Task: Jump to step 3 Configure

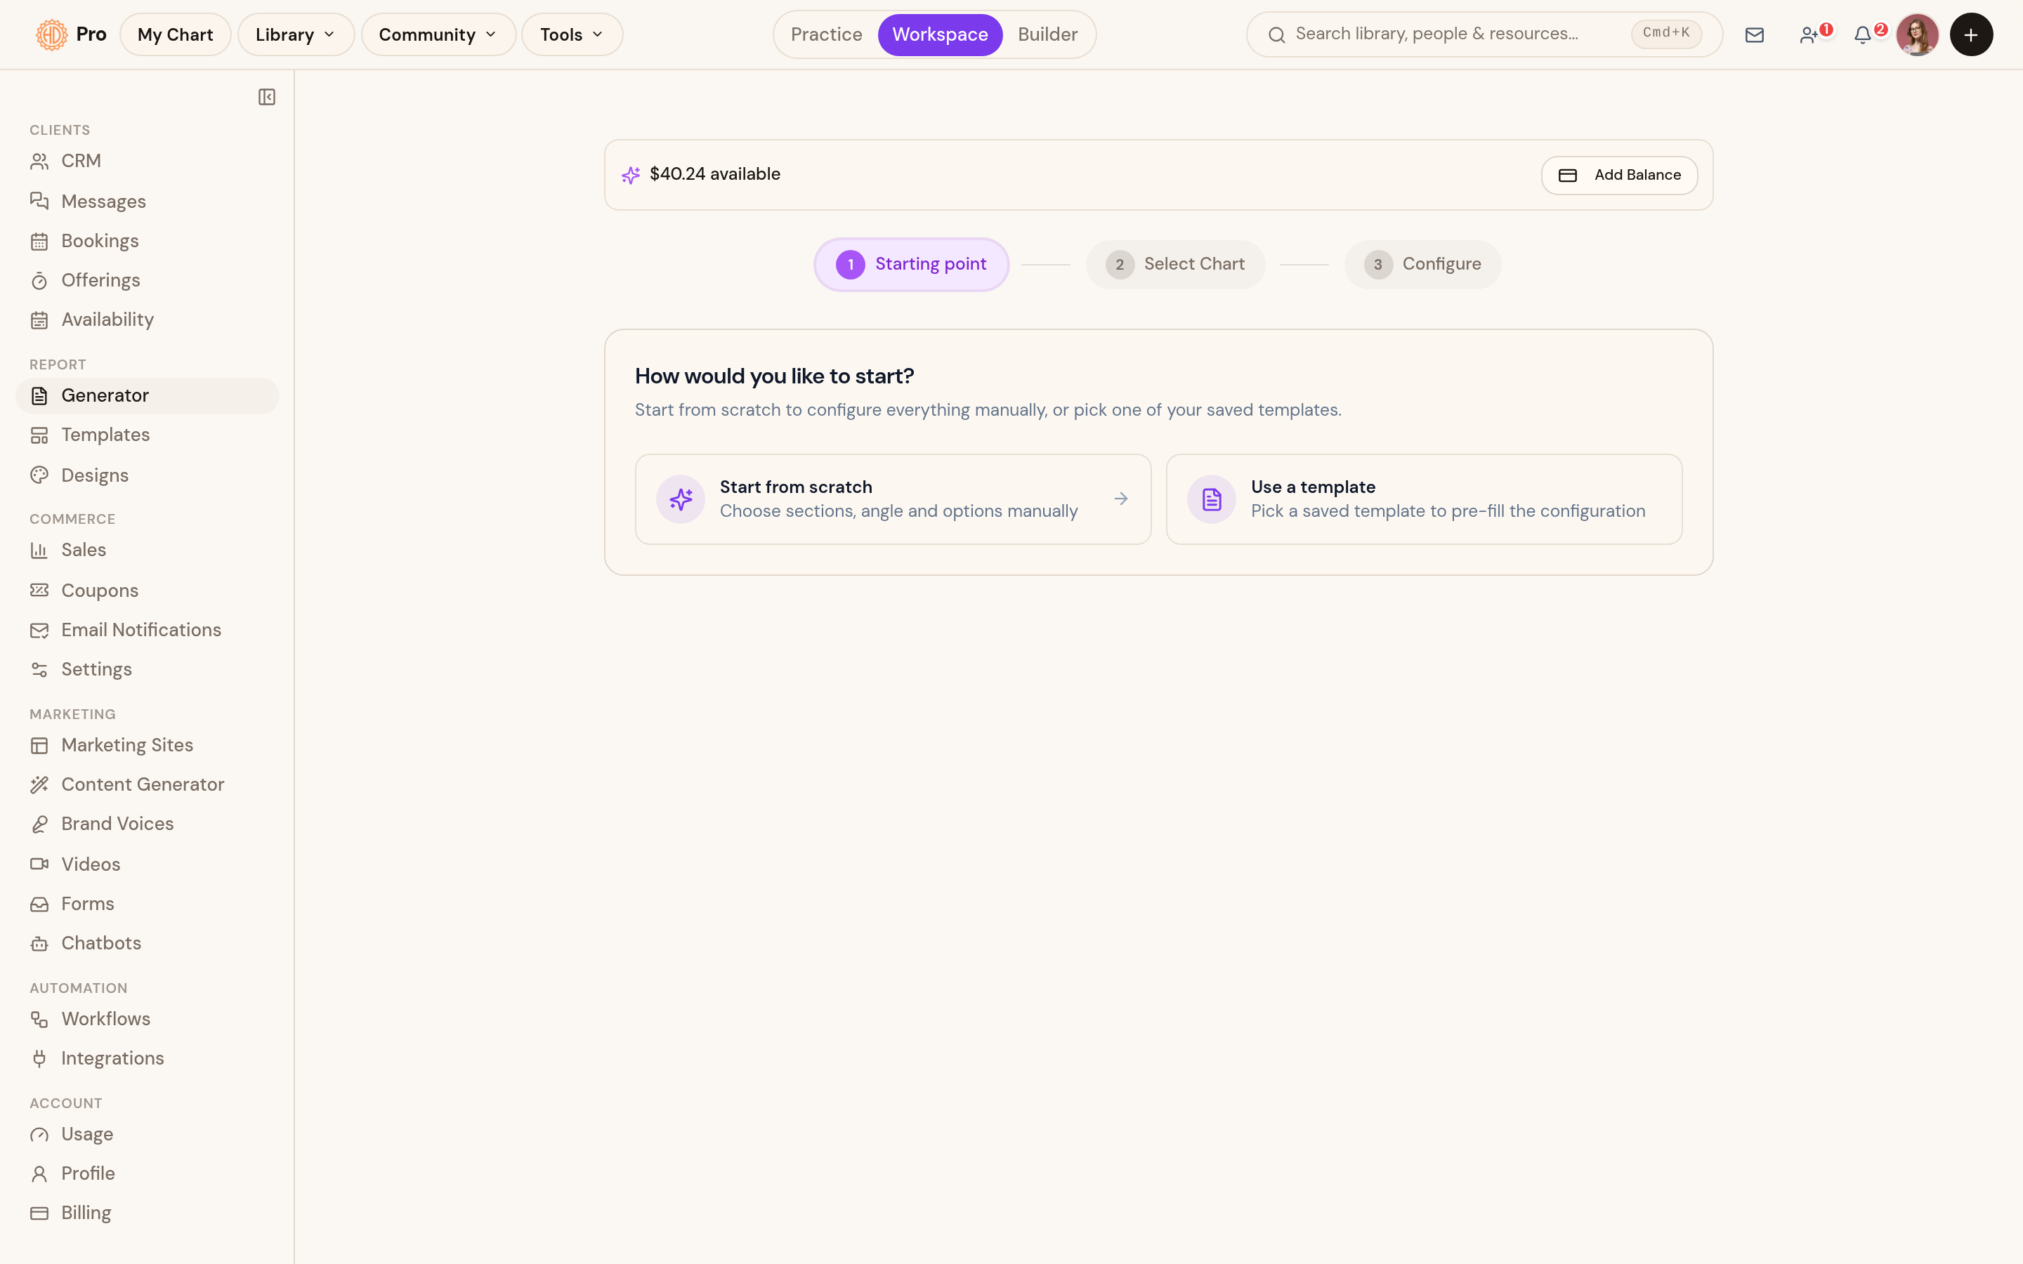Action: pos(1423,264)
